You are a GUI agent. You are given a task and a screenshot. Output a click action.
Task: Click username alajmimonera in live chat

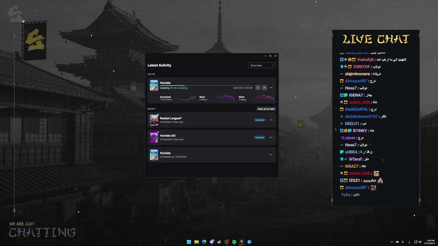pyautogui.click(x=357, y=74)
